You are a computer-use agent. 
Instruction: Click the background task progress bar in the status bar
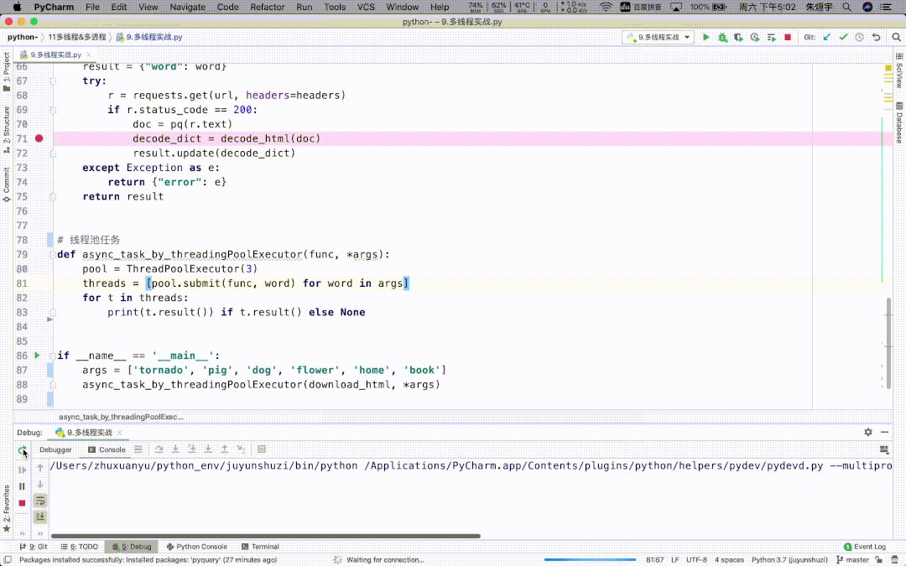pyautogui.click(x=590, y=559)
